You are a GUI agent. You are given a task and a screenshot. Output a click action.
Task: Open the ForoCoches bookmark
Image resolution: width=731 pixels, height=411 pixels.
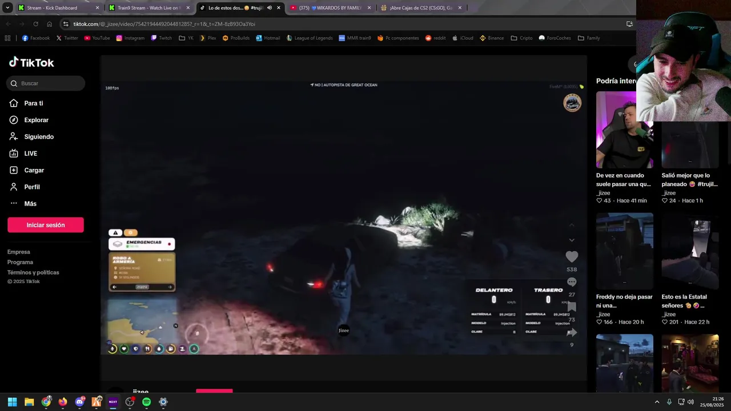(555, 38)
